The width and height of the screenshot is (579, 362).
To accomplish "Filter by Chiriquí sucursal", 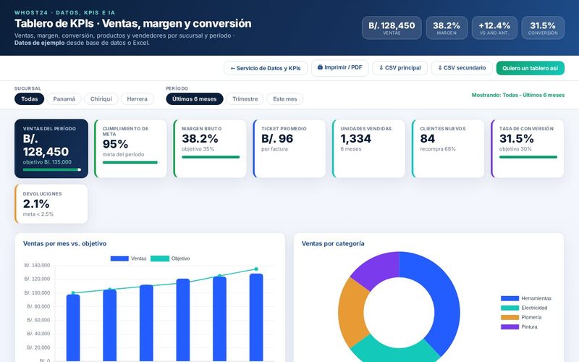I will 101,99.
